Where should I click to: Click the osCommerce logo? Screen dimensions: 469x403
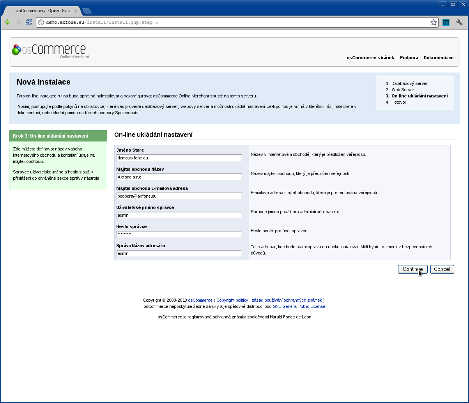pyautogui.click(x=51, y=51)
